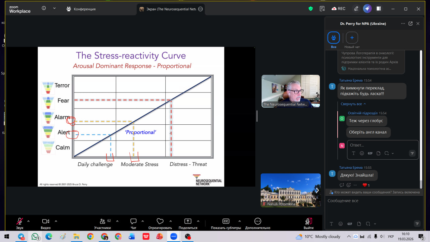Click the Share screen icon
Image resolution: width=430 pixels, height=242 pixels.
point(188,221)
